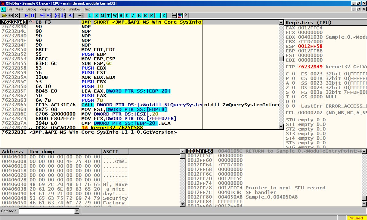Click the Hex dump column header

pos(65,151)
